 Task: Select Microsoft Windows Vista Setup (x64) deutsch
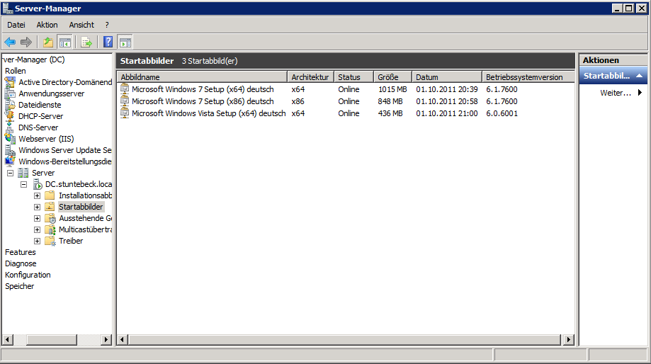[x=208, y=113]
